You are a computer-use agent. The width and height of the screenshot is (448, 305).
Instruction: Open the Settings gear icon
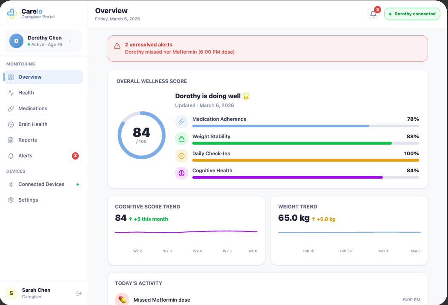[x=11, y=200]
